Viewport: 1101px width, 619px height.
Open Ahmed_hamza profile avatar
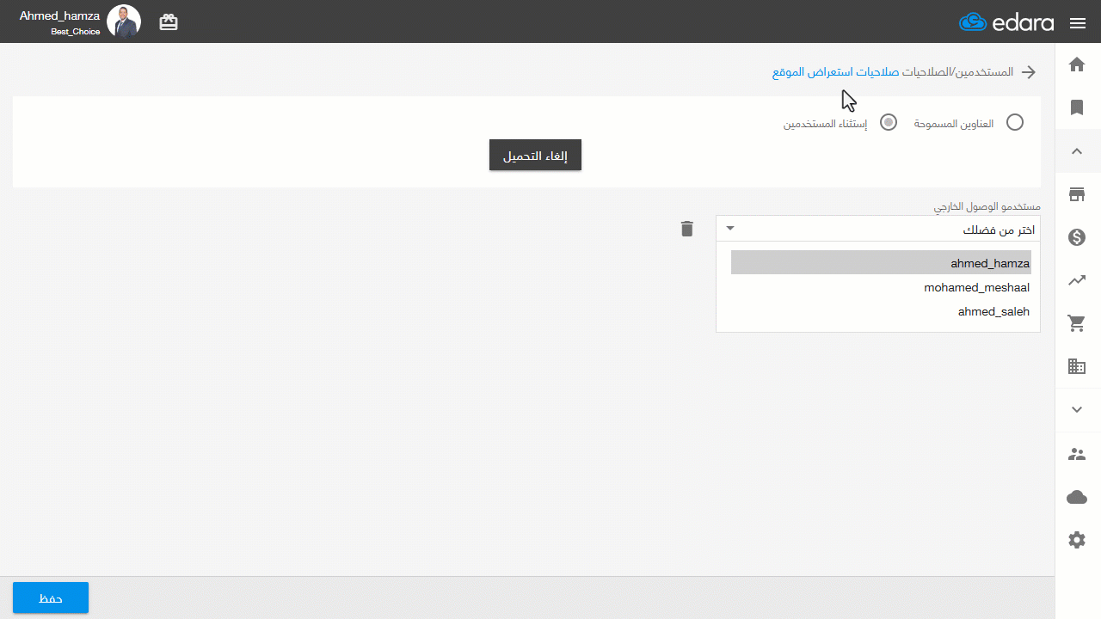(124, 21)
